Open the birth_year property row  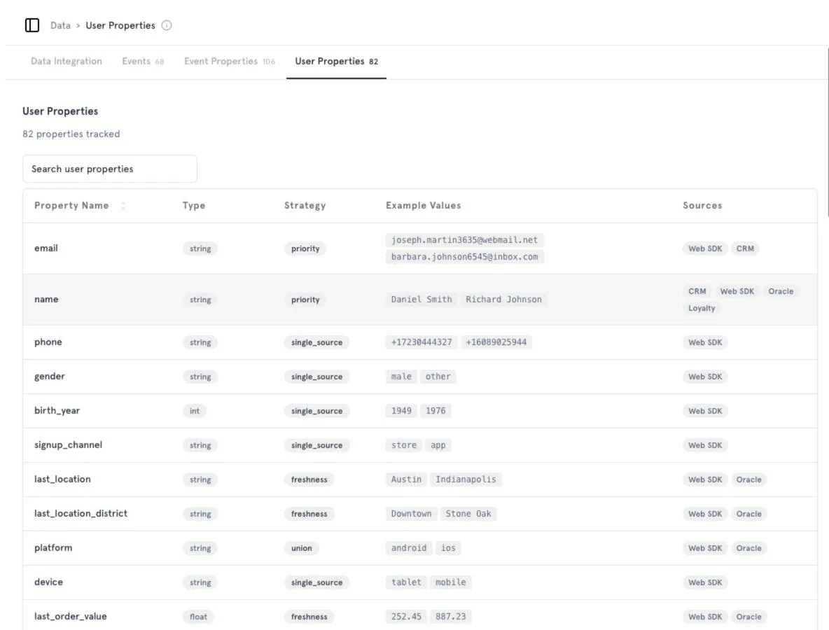tap(420, 411)
